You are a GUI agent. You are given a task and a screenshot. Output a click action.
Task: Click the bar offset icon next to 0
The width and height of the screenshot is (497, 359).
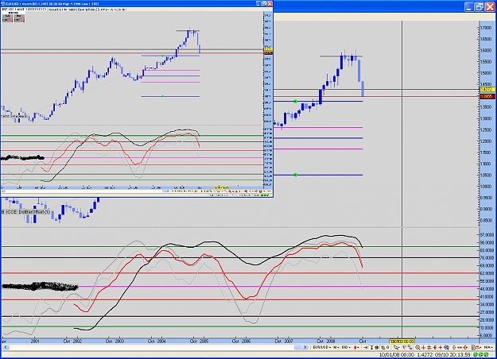click(x=383, y=347)
